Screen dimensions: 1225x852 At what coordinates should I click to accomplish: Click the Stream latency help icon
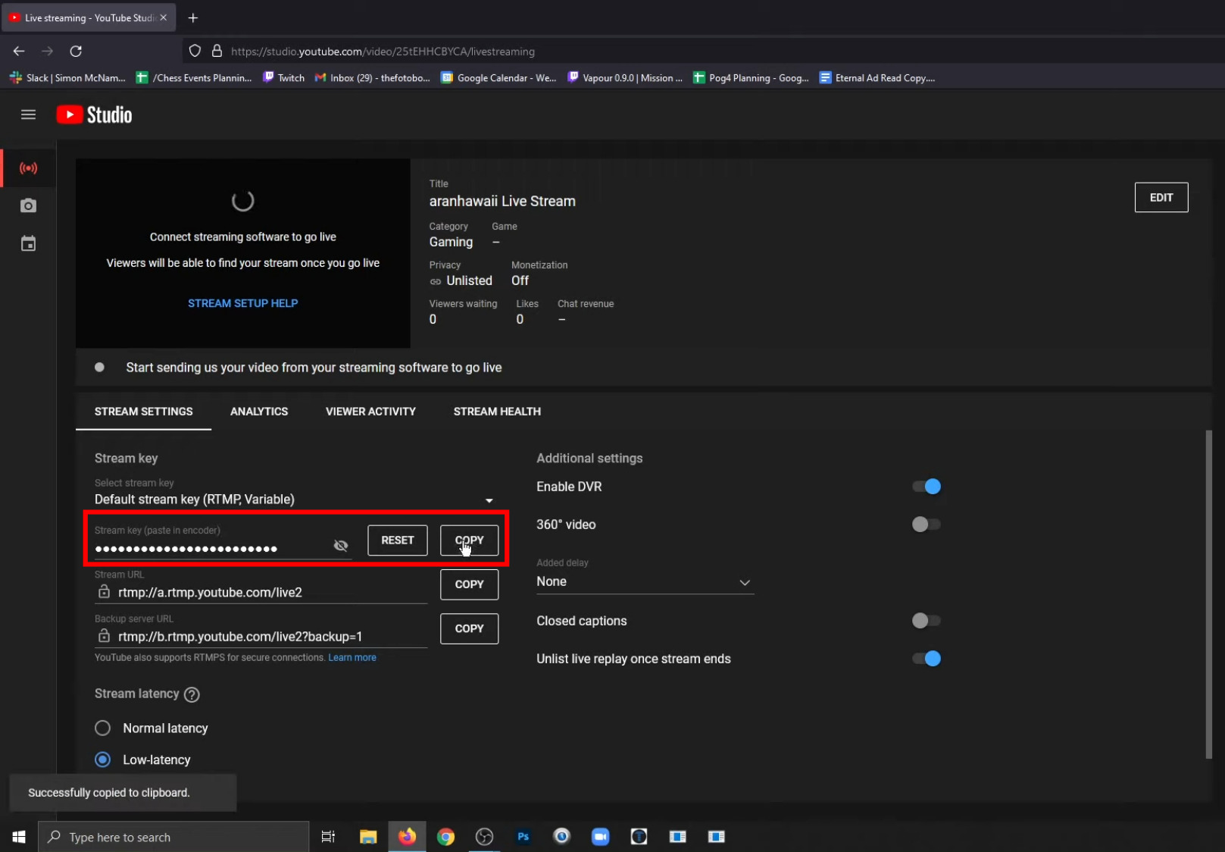(192, 694)
